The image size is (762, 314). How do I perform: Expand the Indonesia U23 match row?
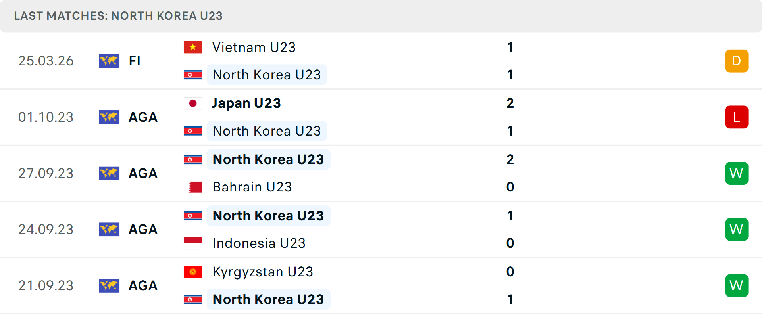pyautogui.click(x=381, y=229)
